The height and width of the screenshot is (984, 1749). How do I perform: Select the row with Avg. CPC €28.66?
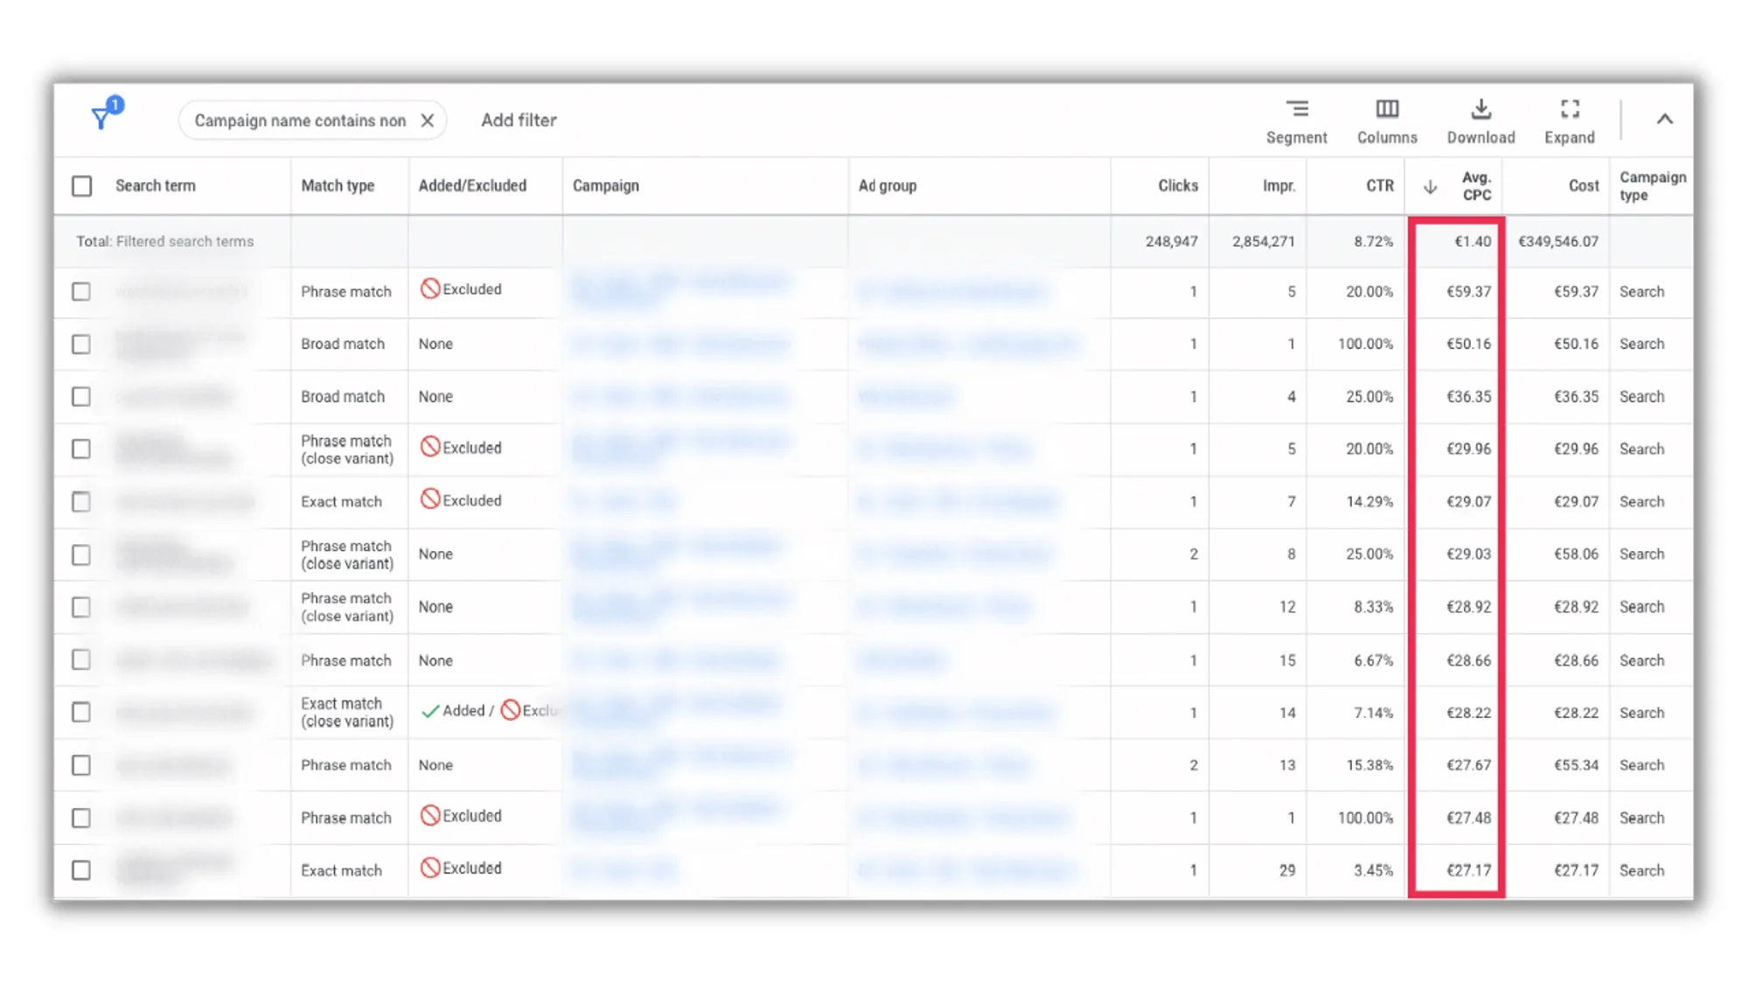click(x=81, y=659)
